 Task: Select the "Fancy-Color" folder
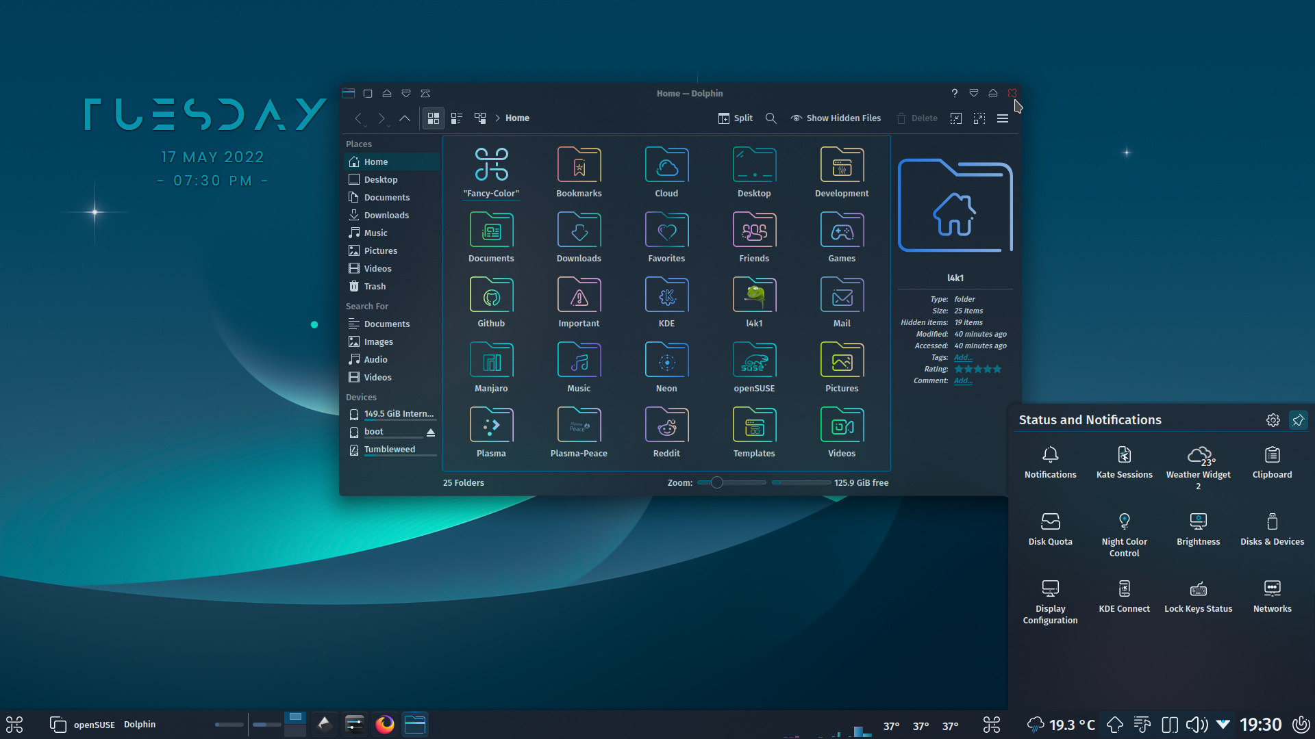pos(491,172)
